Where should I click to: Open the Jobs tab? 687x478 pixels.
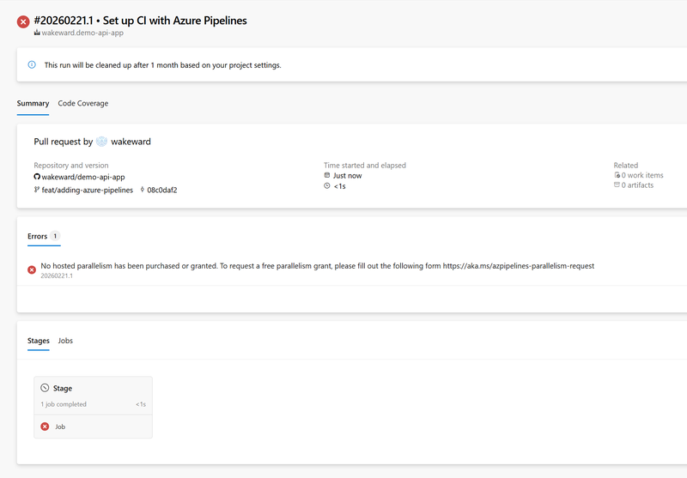65,341
